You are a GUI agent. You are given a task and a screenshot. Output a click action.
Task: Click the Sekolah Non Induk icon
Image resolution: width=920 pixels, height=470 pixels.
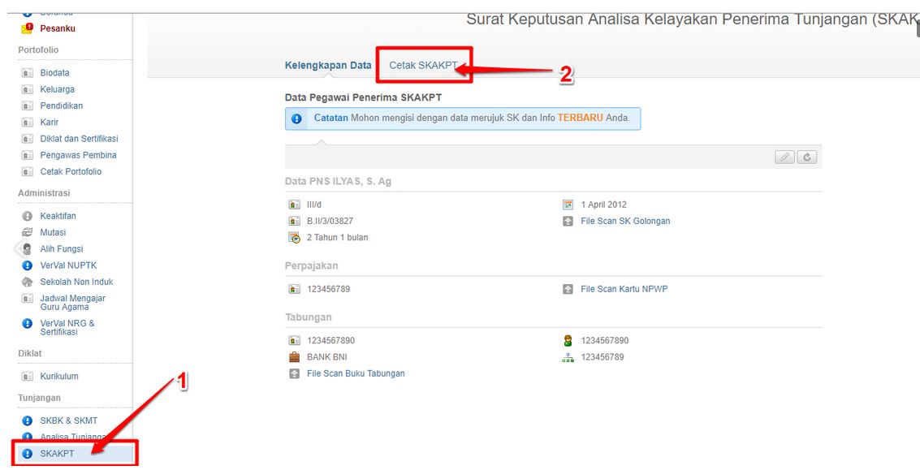tap(27, 282)
